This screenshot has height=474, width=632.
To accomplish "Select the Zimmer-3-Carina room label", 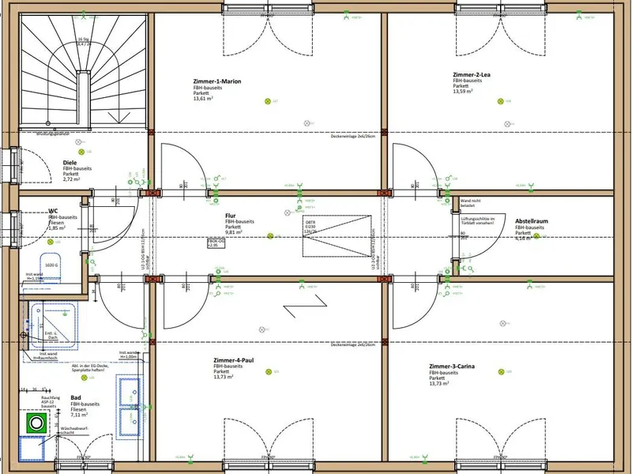I will (x=453, y=367).
